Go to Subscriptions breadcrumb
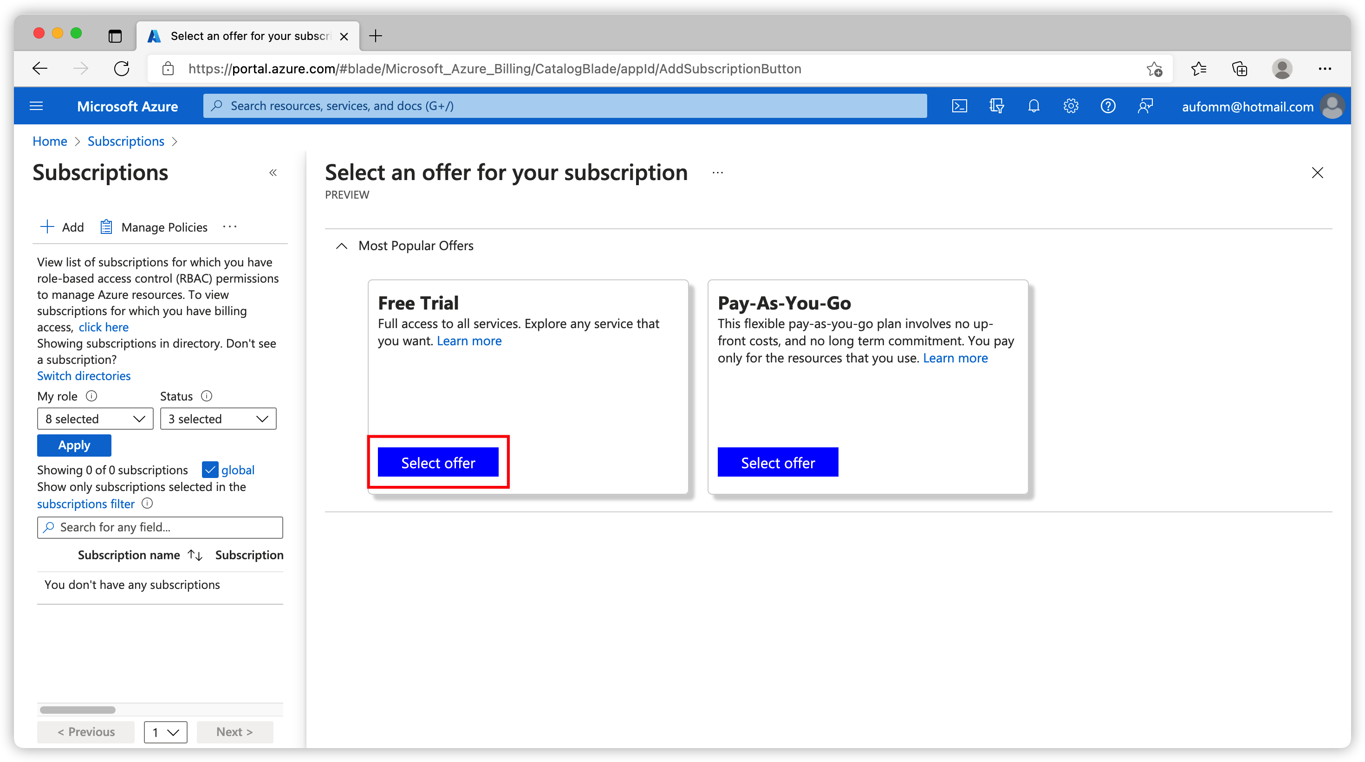 (x=125, y=142)
